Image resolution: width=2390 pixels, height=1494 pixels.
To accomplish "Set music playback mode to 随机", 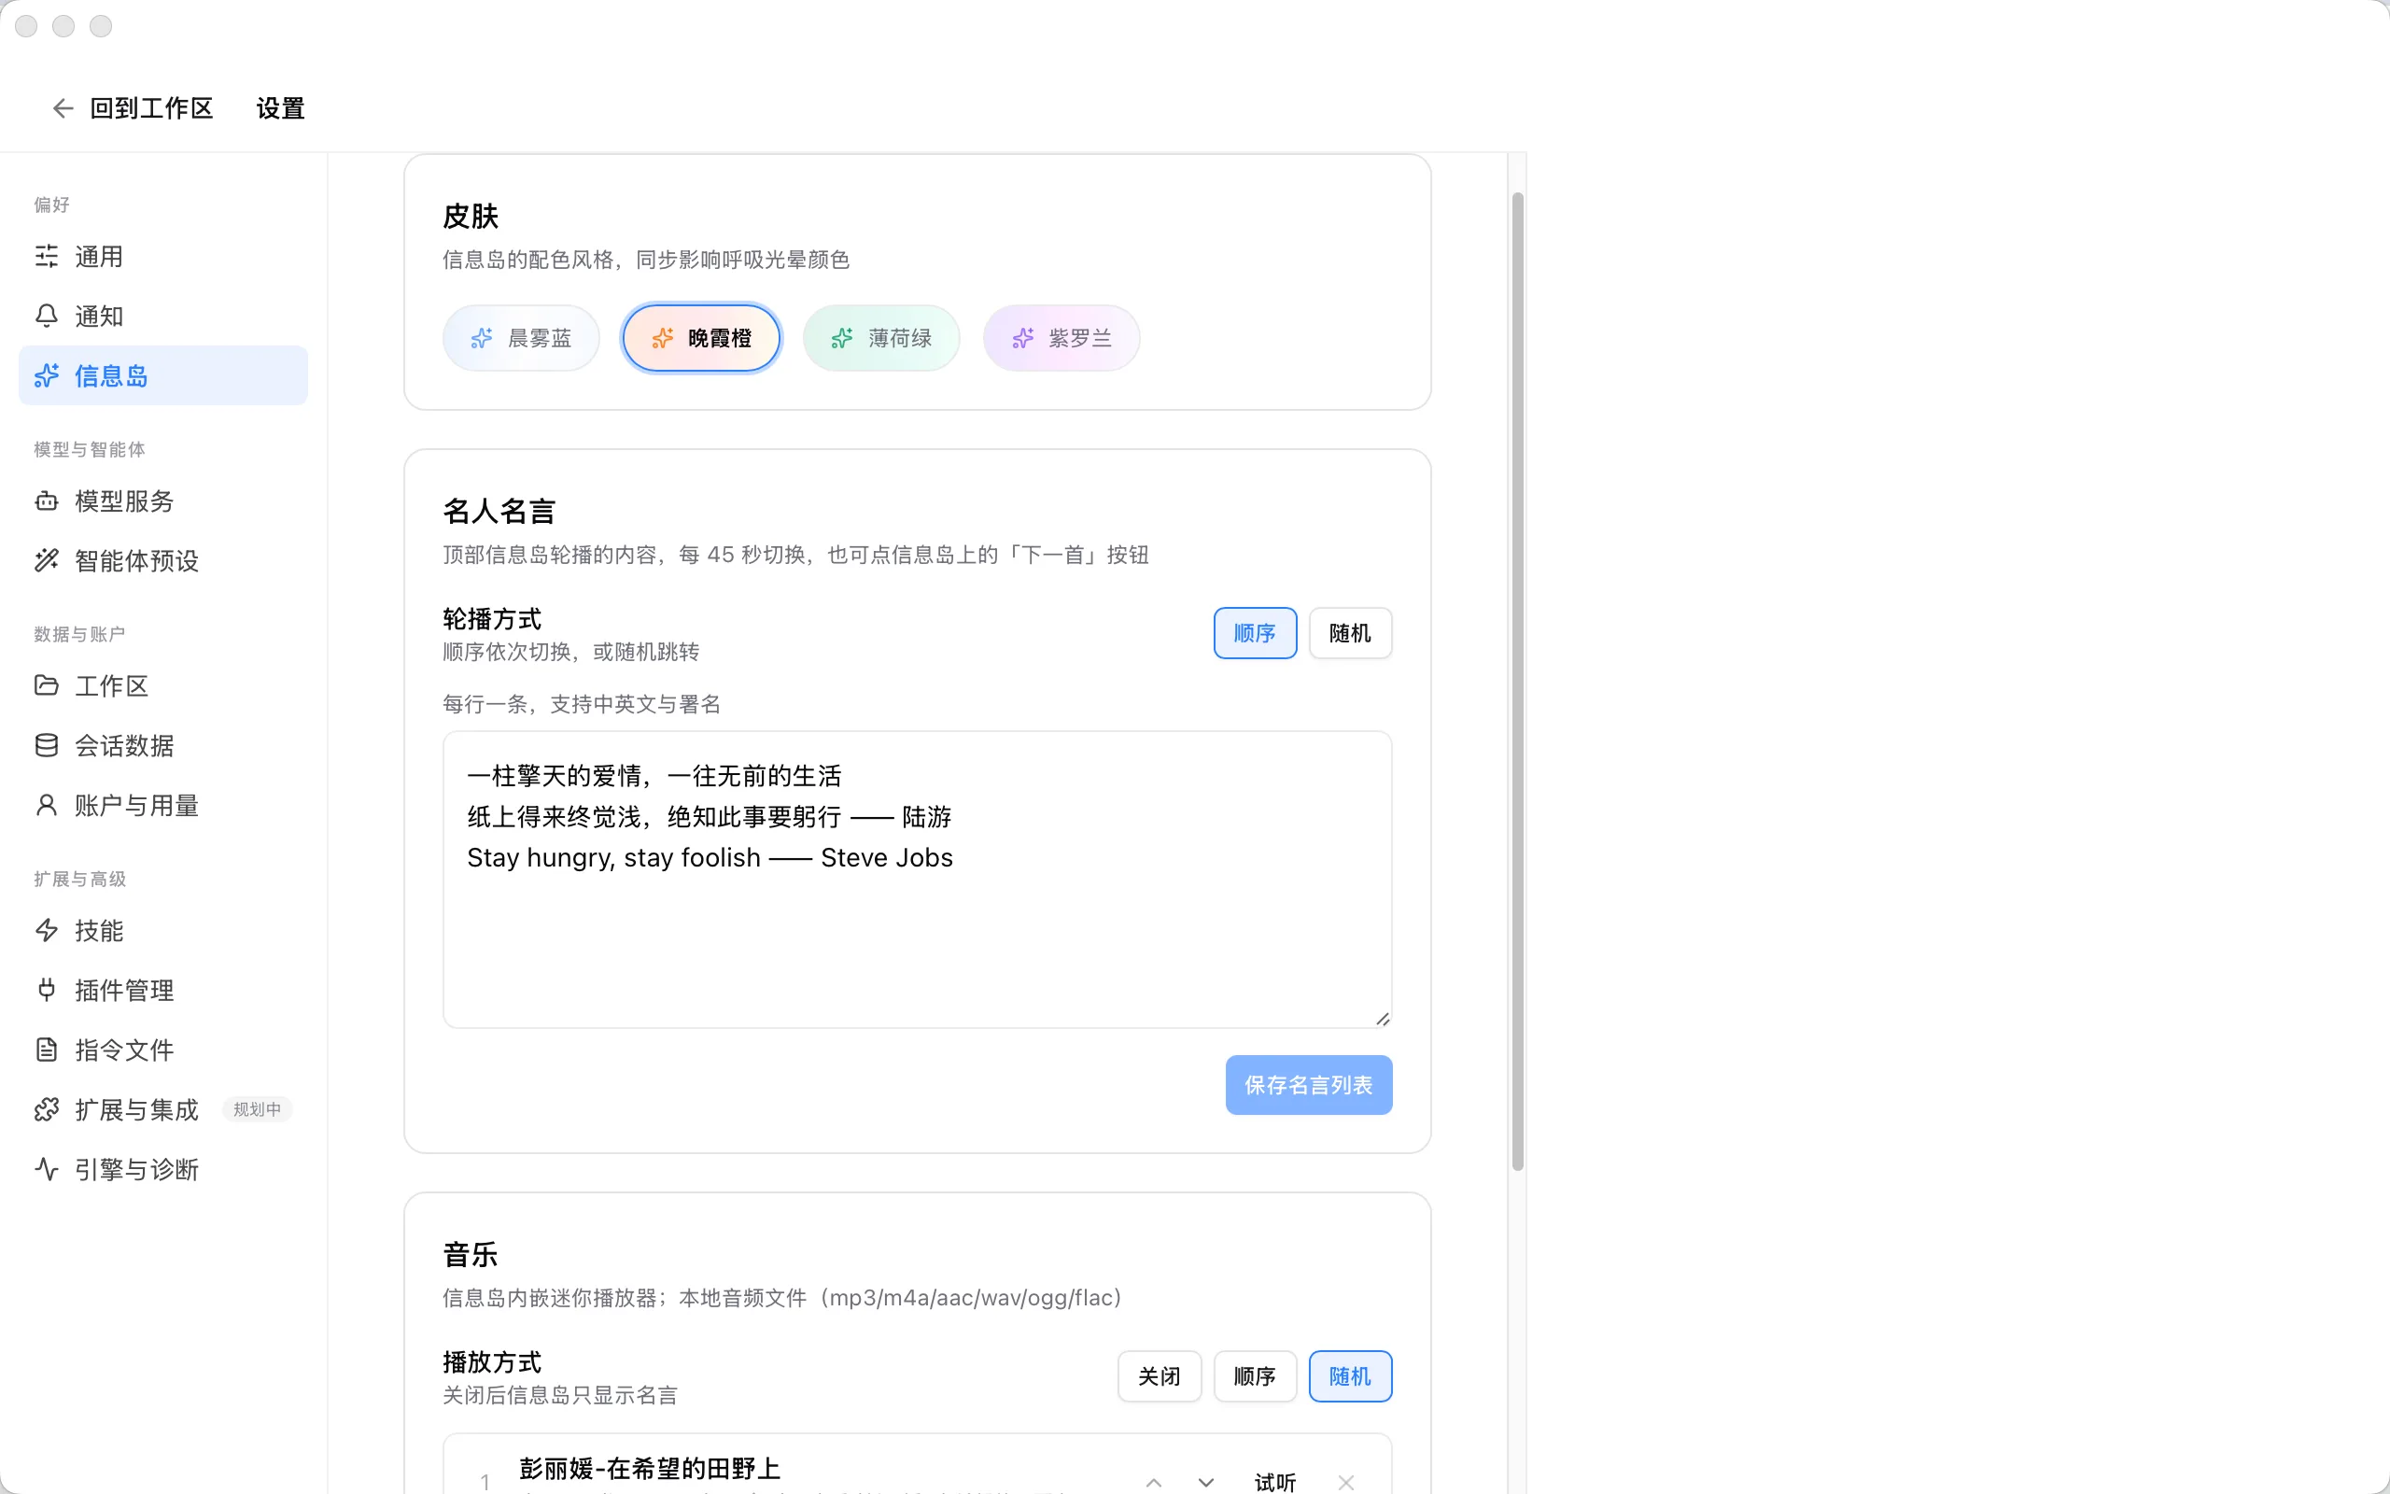I will point(1350,1376).
